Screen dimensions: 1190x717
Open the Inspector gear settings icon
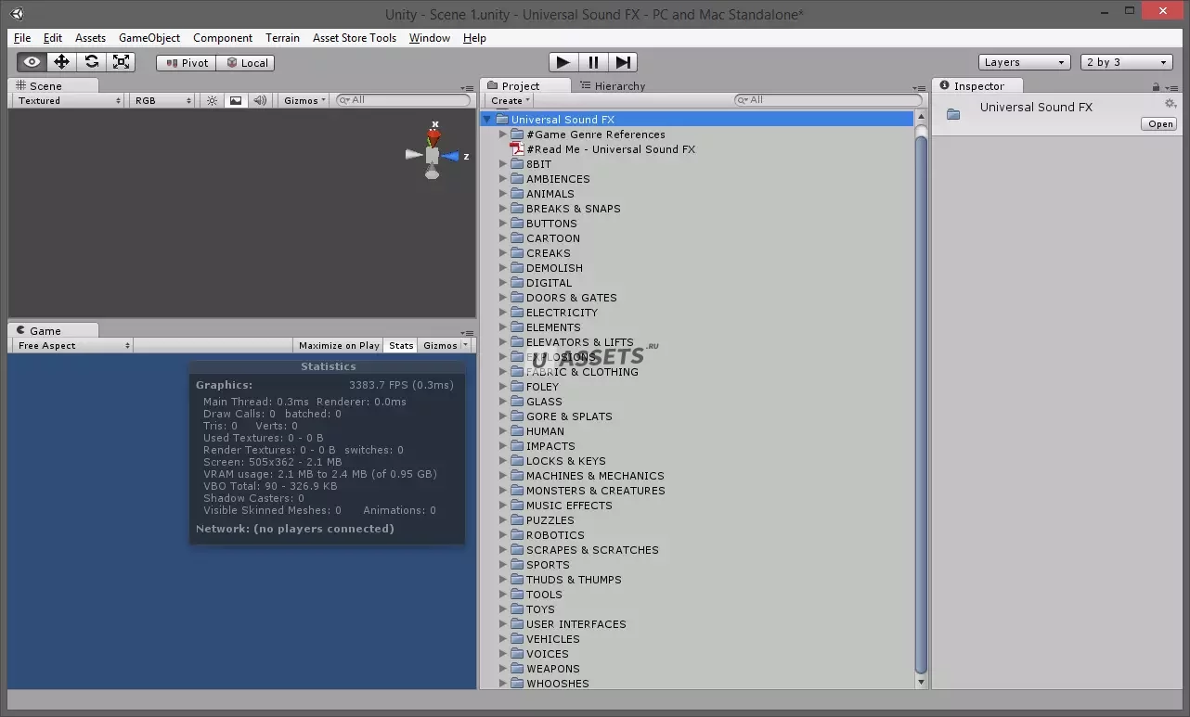click(1170, 104)
